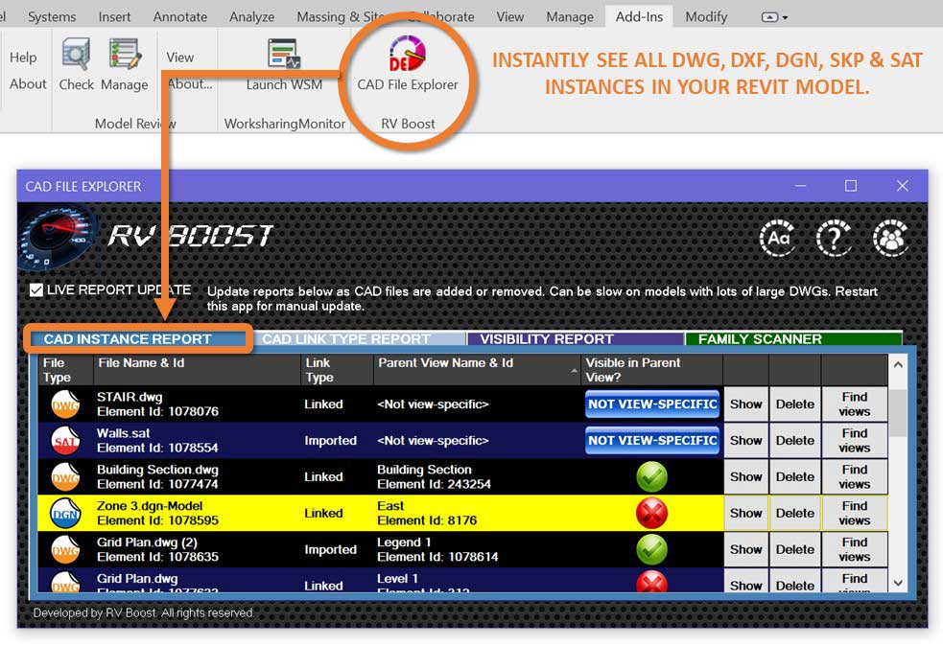Run the Model Review Check tool
This screenshot has width=943, height=646.
tap(77, 63)
